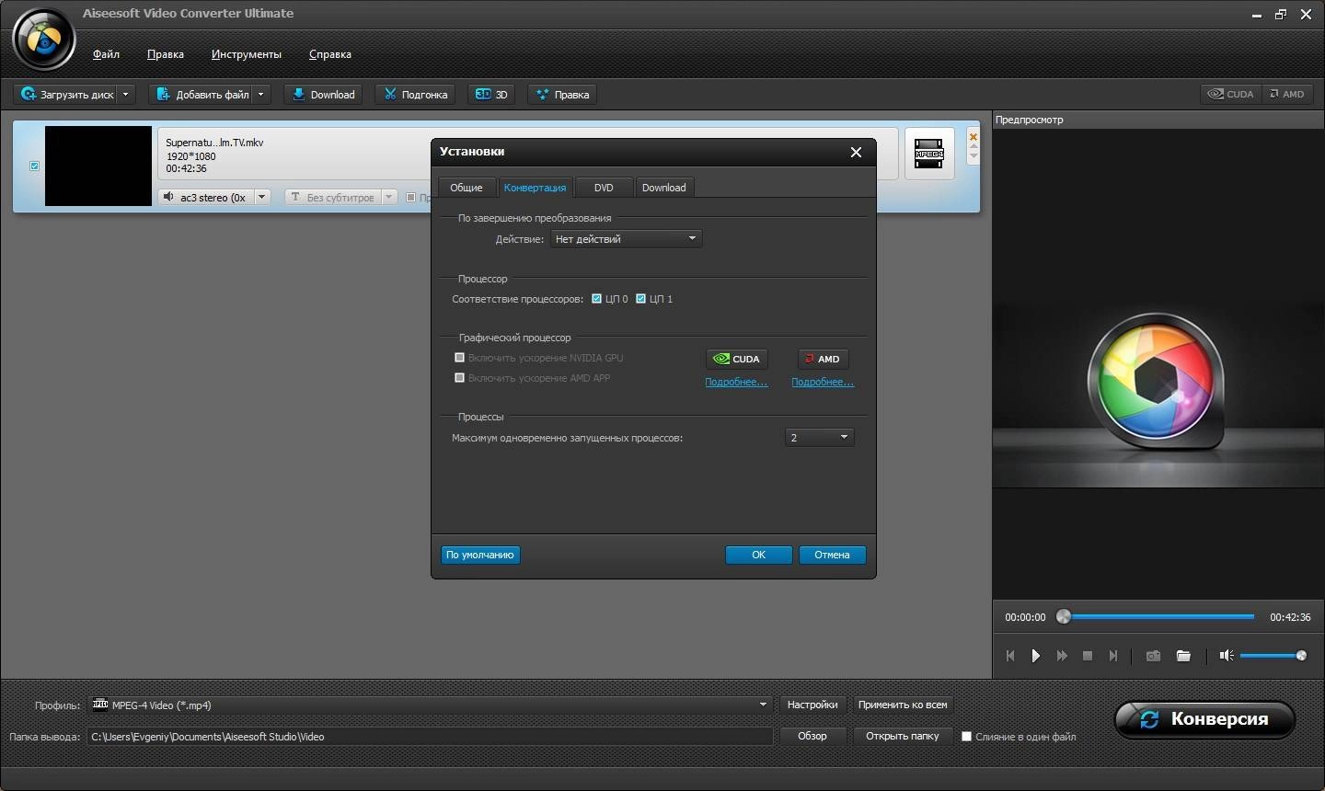Open the Правка effects toolbar button
This screenshot has width=1325, height=791.
click(x=562, y=94)
